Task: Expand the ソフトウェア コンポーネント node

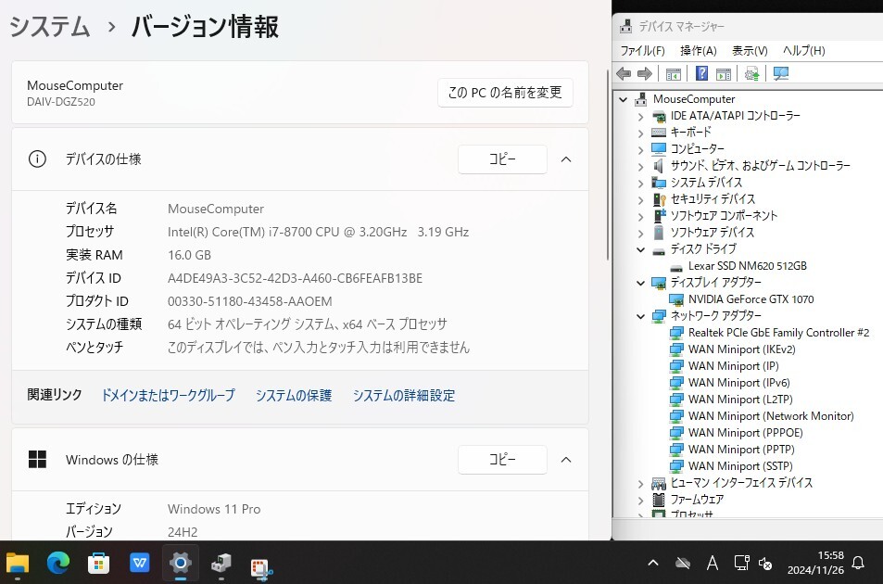Action: pos(640,216)
